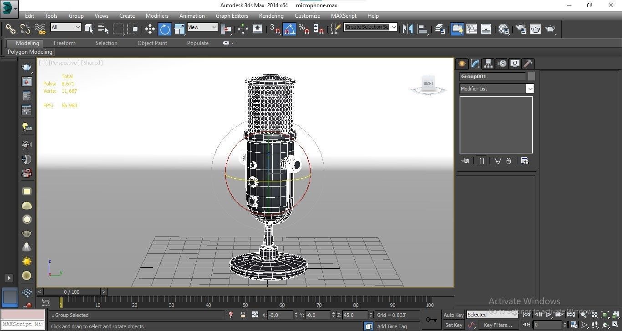Toggle the 3D Snaps button
The height and width of the screenshot is (331, 622).
point(275,29)
